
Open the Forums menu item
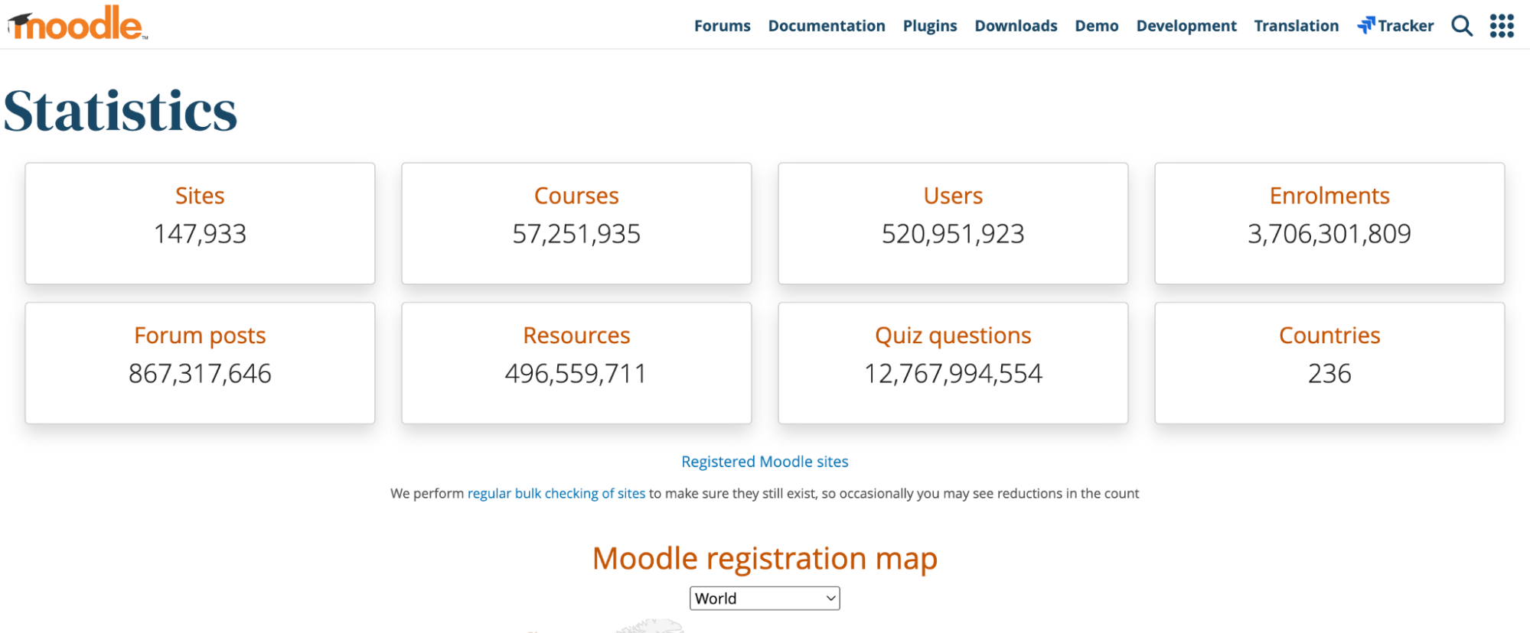[x=723, y=26]
